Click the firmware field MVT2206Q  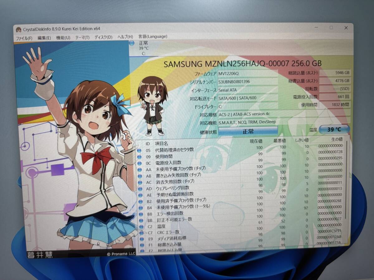(x=248, y=73)
